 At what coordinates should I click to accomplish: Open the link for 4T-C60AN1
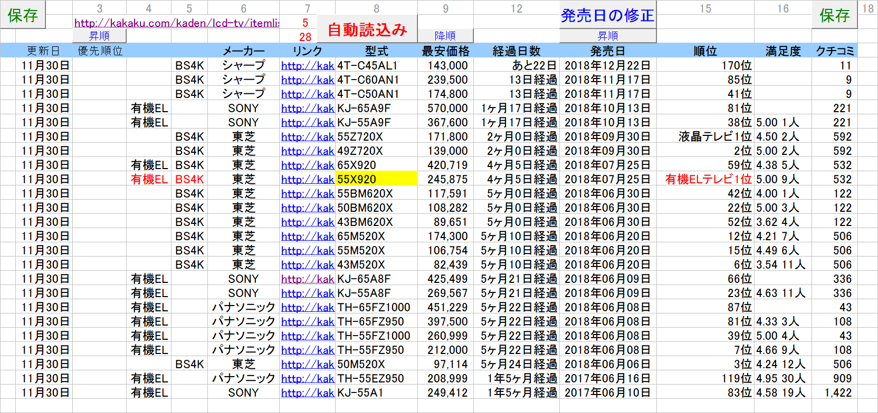click(x=308, y=80)
